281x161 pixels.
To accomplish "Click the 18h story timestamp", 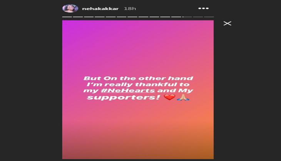I will (x=130, y=8).
